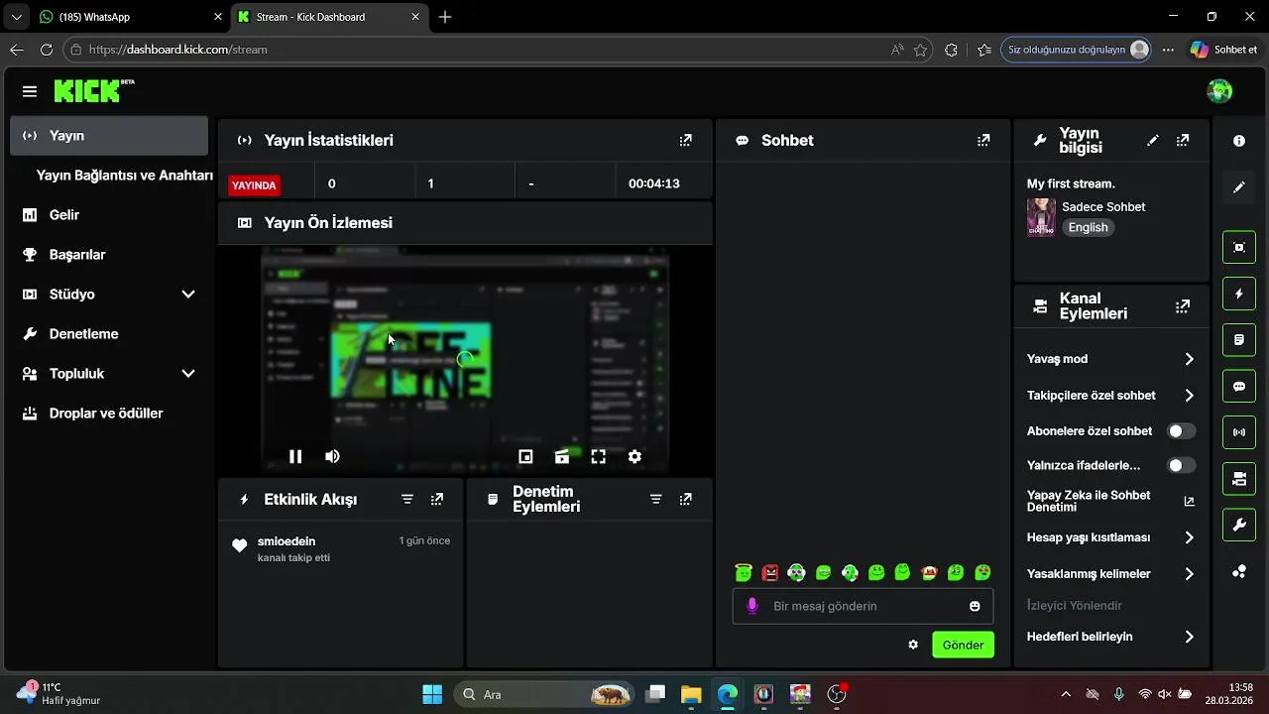The height and width of the screenshot is (714, 1269).
Task: Insert the angry red emote
Action: (x=770, y=572)
